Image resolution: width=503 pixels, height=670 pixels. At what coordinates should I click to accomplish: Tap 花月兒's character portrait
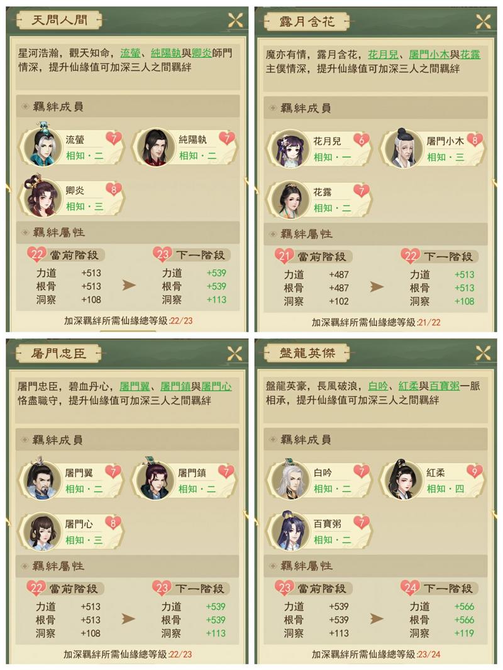click(288, 148)
